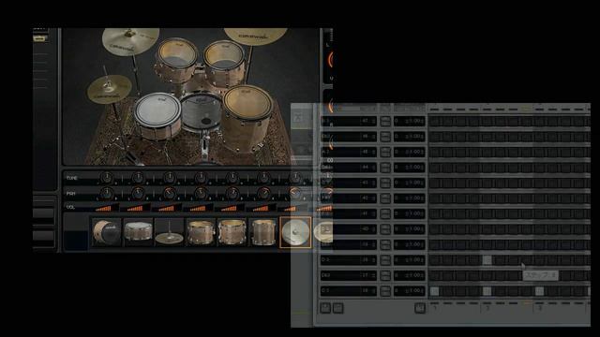Toggle the second lit step in the C 2 row
Image resolution: width=600 pixels, height=337 pixels.
(x=487, y=291)
